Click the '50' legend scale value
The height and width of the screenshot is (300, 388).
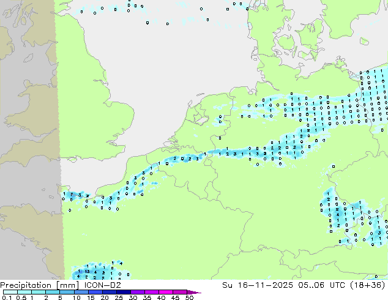click(189, 298)
